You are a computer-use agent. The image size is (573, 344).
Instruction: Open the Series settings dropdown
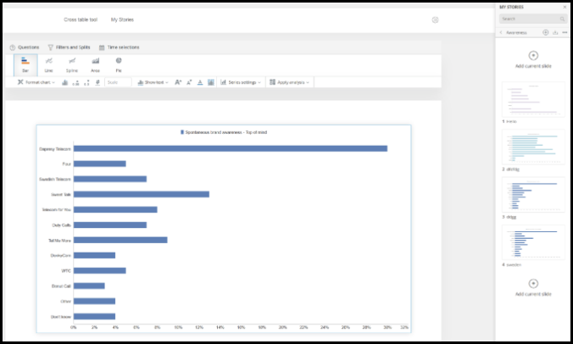[241, 82]
